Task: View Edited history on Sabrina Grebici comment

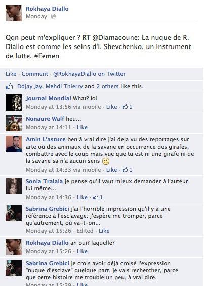Action: (x=85, y=231)
